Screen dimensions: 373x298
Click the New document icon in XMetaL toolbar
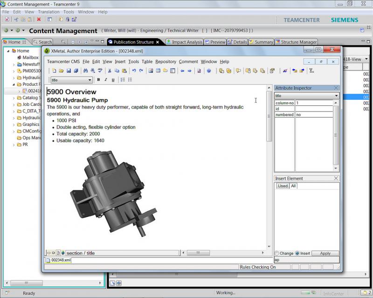click(x=54, y=71)
